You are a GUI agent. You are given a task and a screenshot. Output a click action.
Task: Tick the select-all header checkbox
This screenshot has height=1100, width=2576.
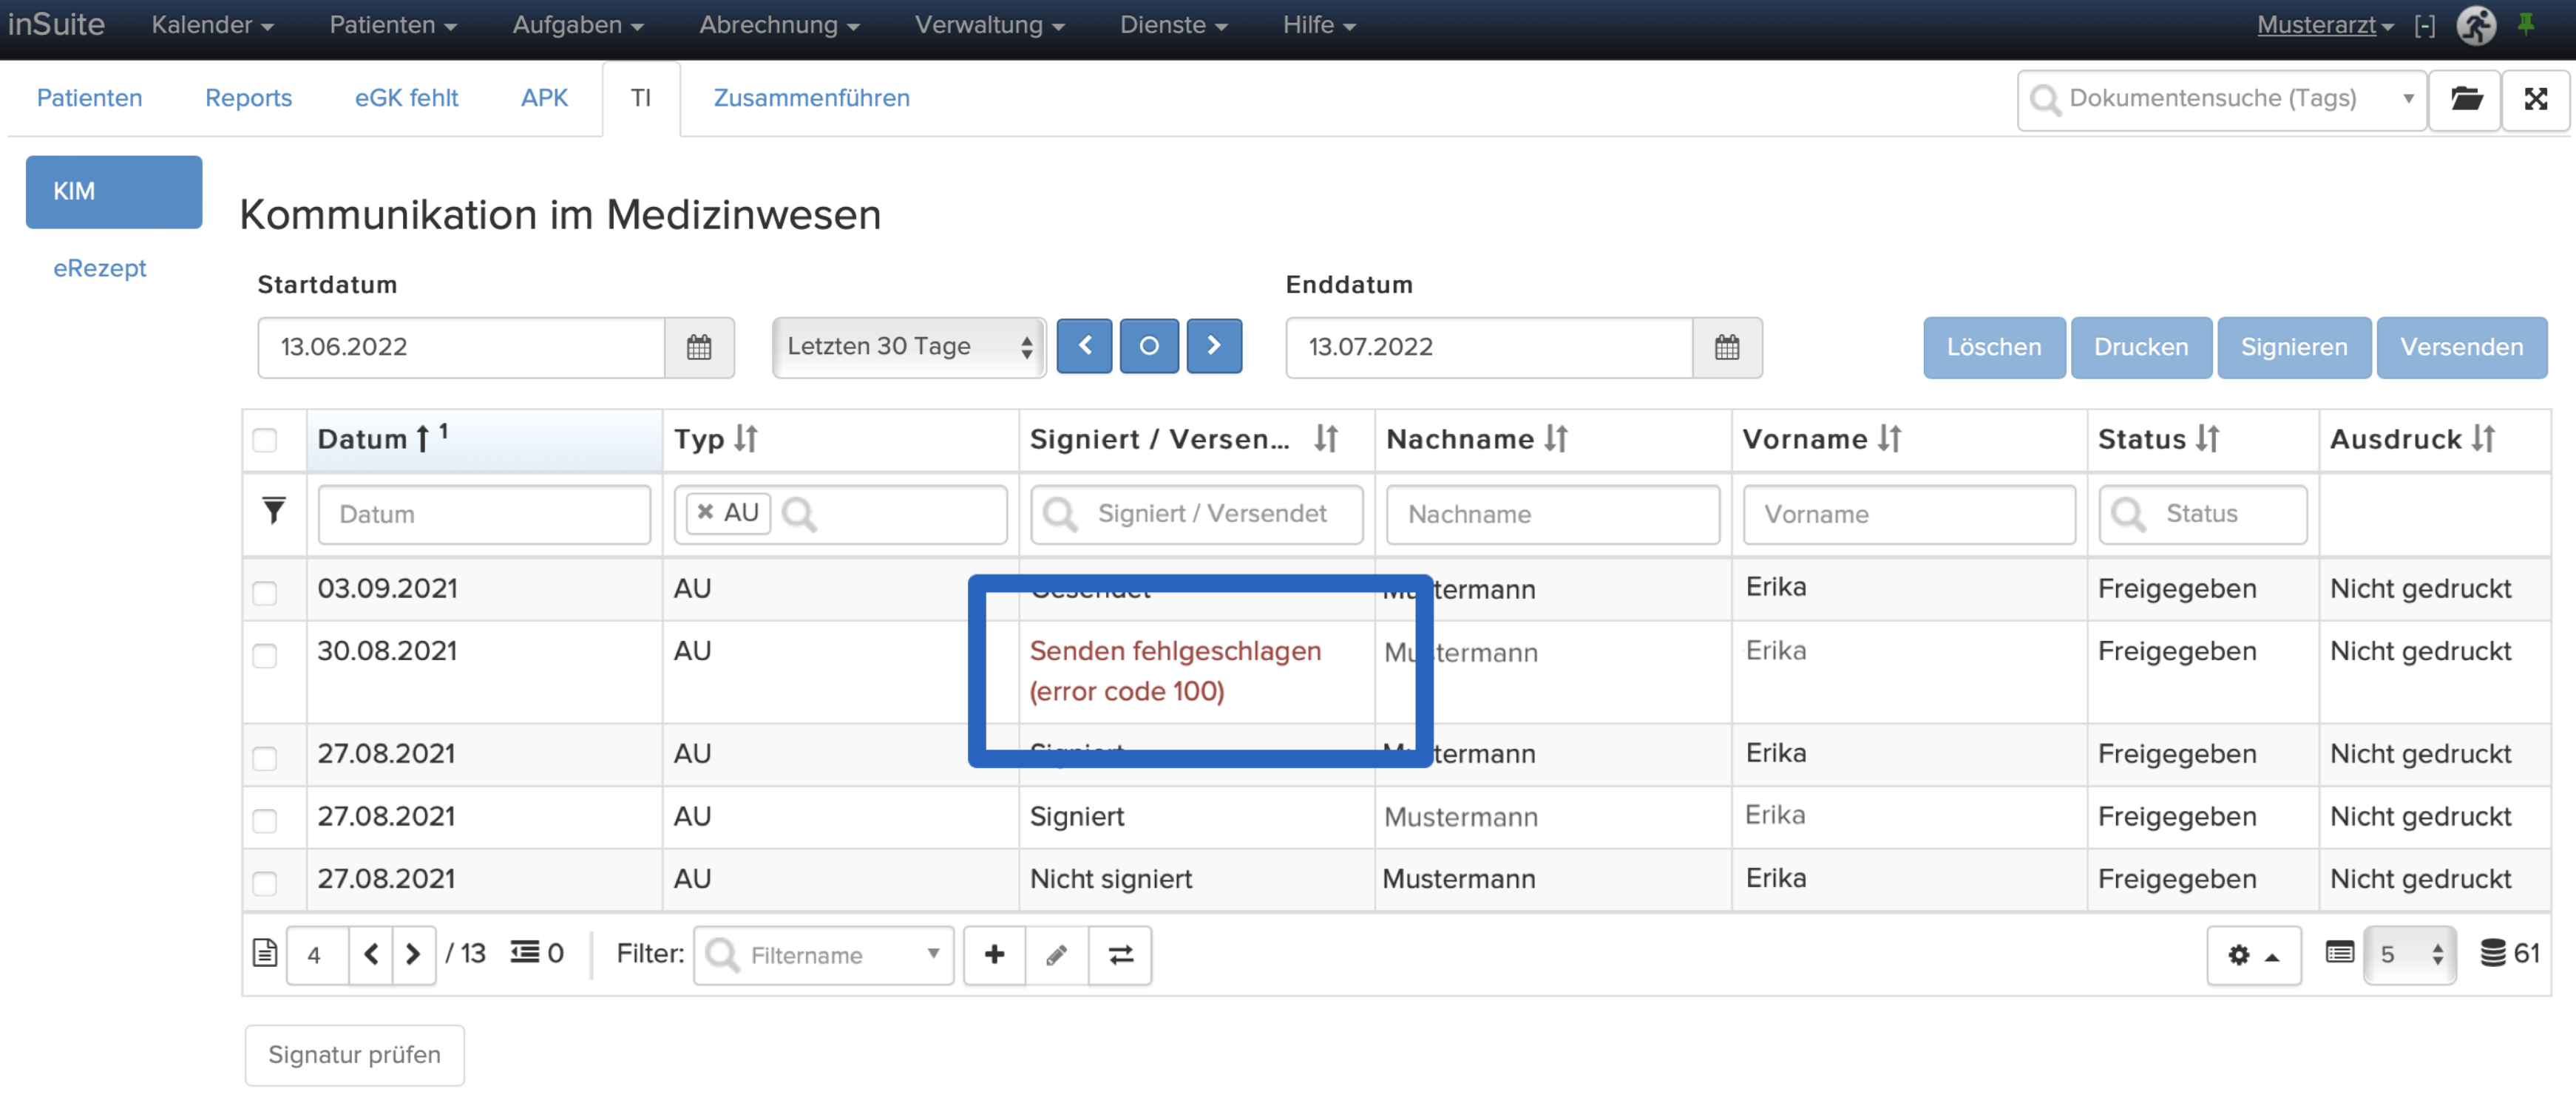[265, 440]
